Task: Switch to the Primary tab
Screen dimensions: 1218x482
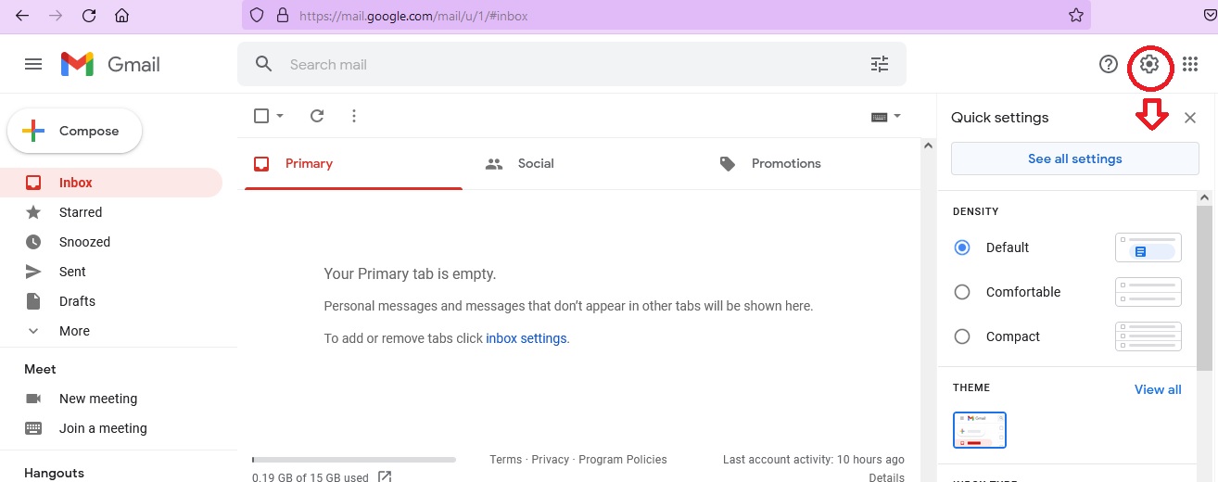Action: click(353, 163)
